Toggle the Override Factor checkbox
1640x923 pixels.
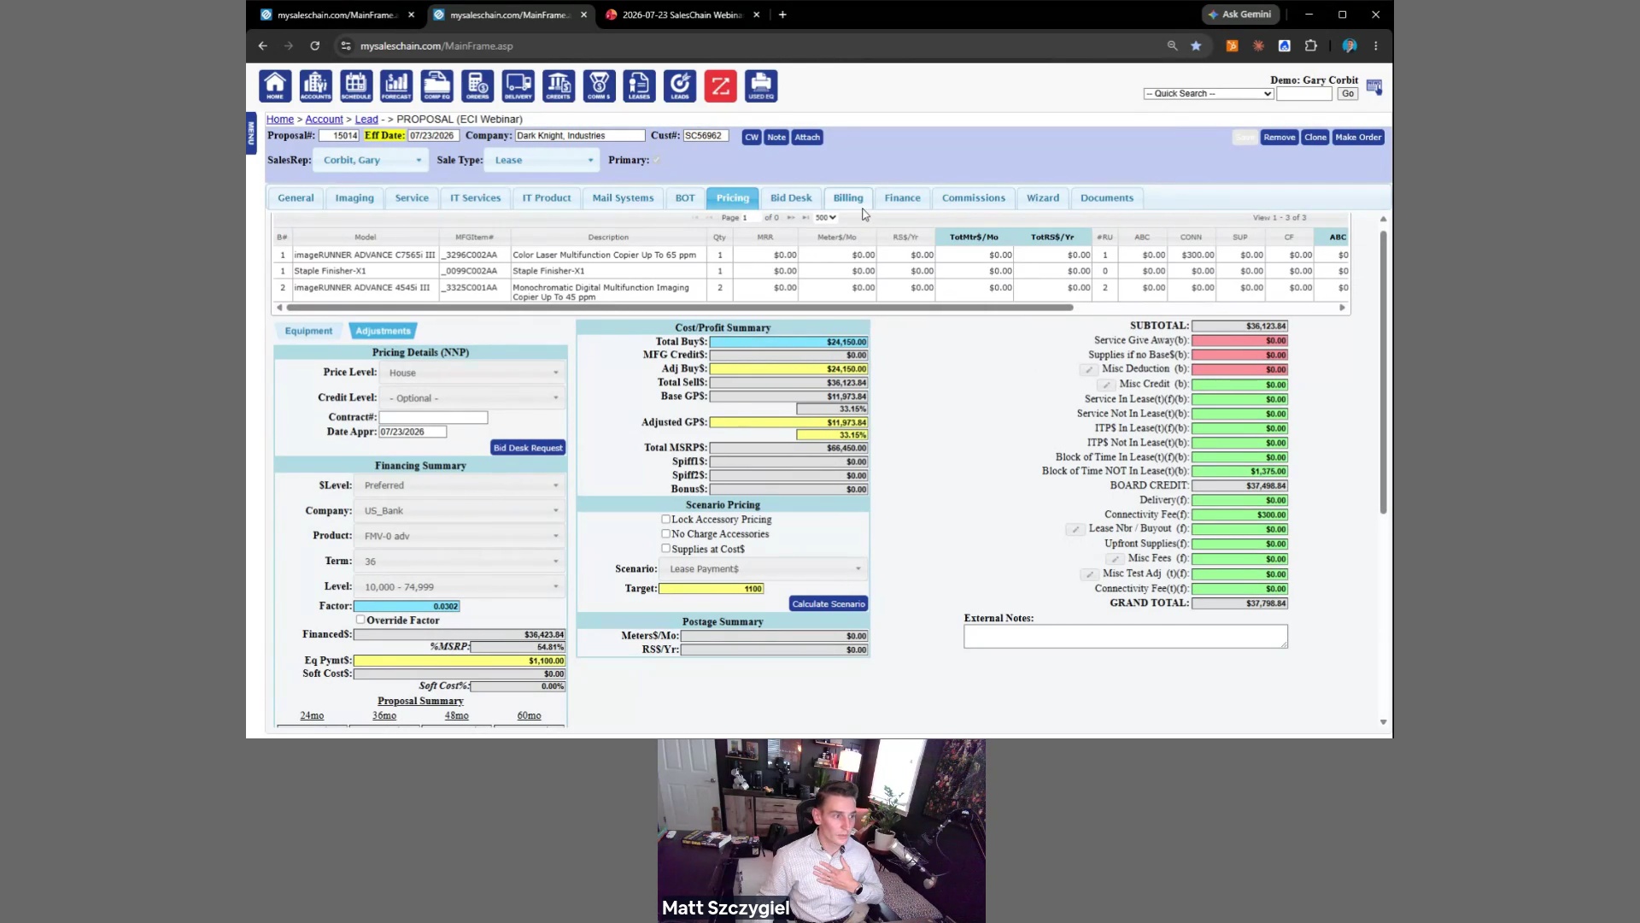[360, 620]
